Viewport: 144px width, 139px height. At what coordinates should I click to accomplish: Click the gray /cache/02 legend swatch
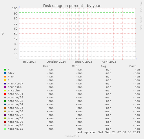(x=5, y=98)
